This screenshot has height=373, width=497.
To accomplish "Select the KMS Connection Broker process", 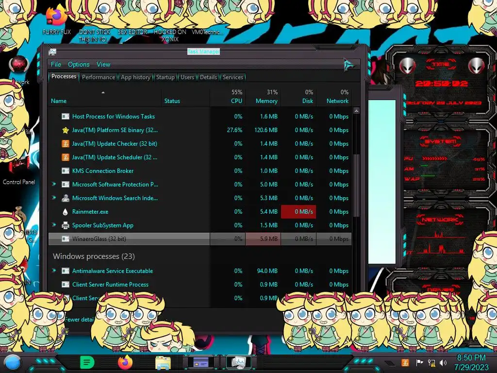I will tap(103, 170).
